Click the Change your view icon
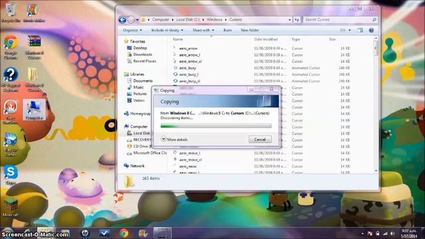This screenshot has height=239, width=425. [343, 30]
